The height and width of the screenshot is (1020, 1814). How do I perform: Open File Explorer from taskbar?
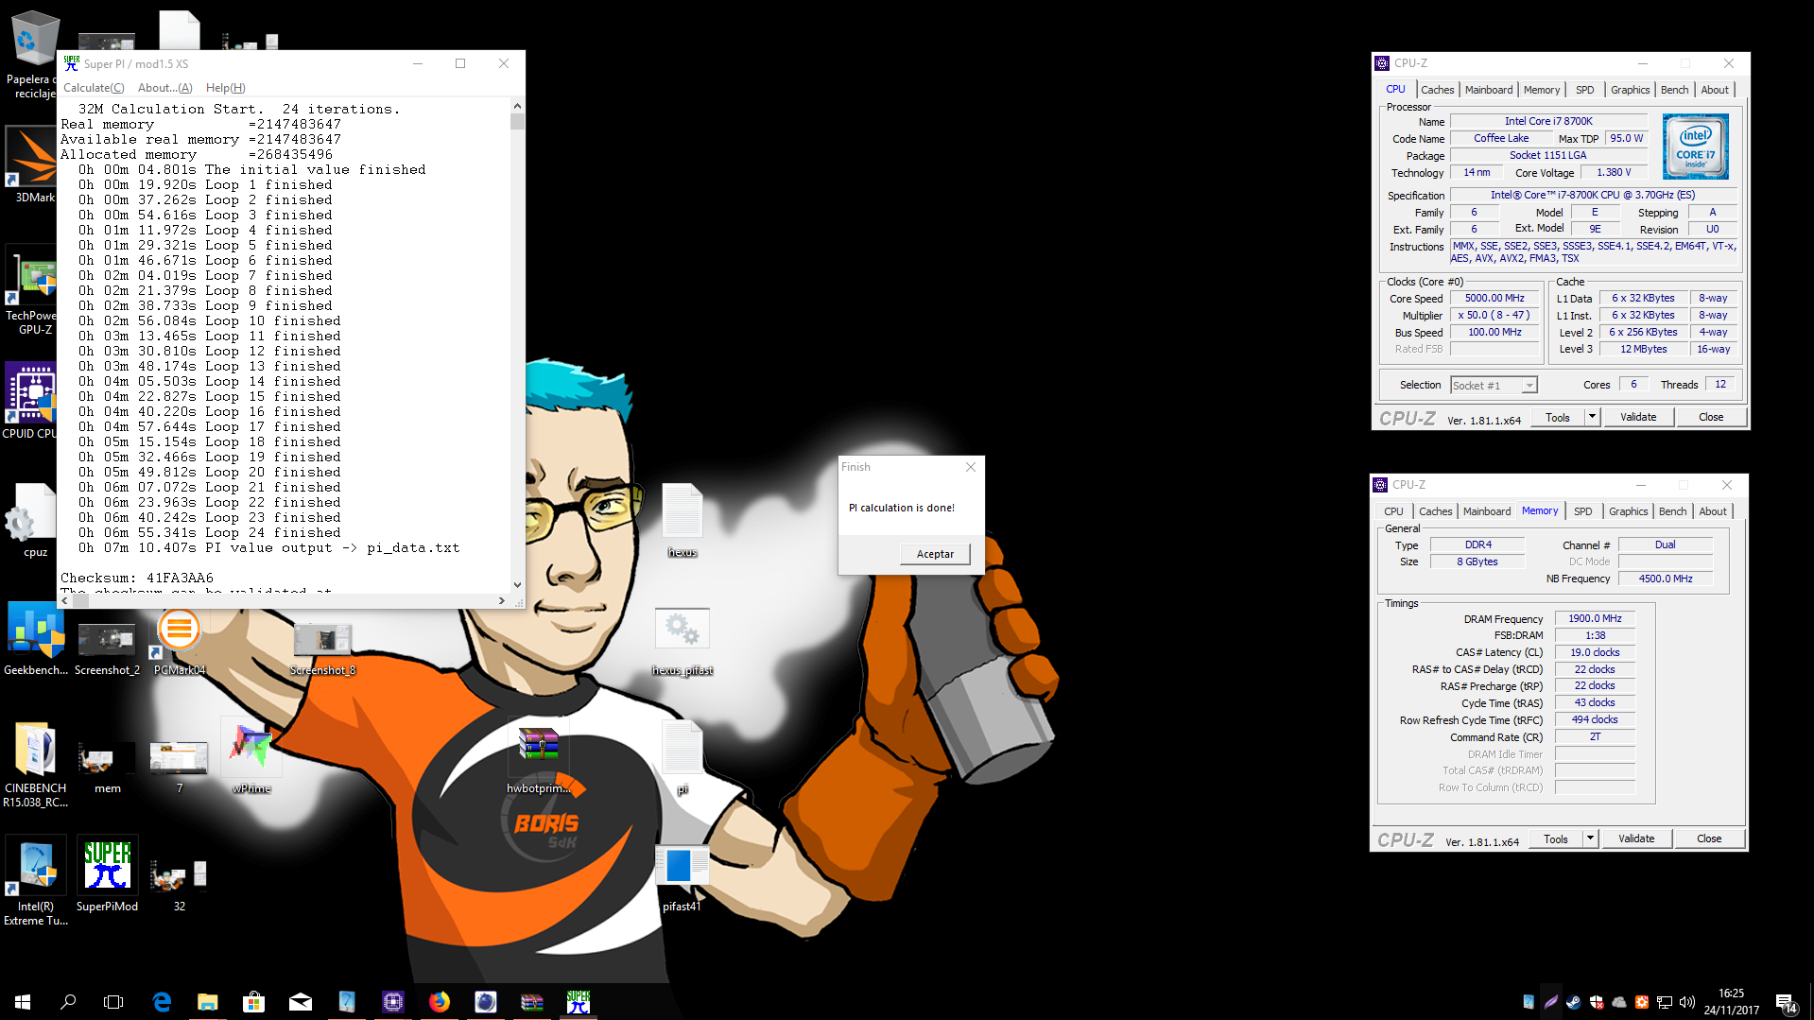click(x=207, y=1002)
